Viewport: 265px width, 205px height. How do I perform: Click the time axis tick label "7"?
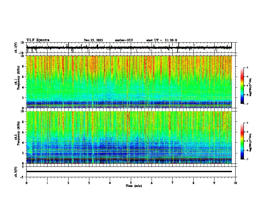tap(173, 183)
